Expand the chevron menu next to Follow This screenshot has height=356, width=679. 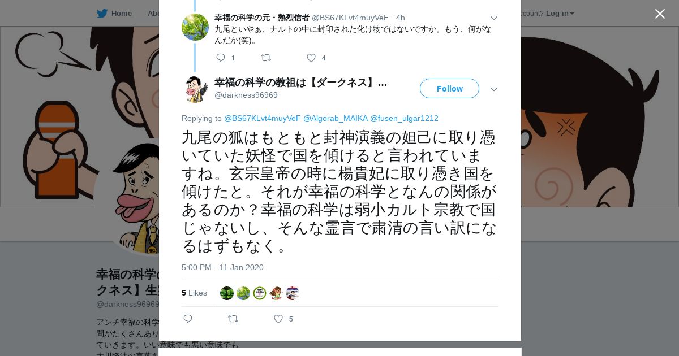click(494, 89)
